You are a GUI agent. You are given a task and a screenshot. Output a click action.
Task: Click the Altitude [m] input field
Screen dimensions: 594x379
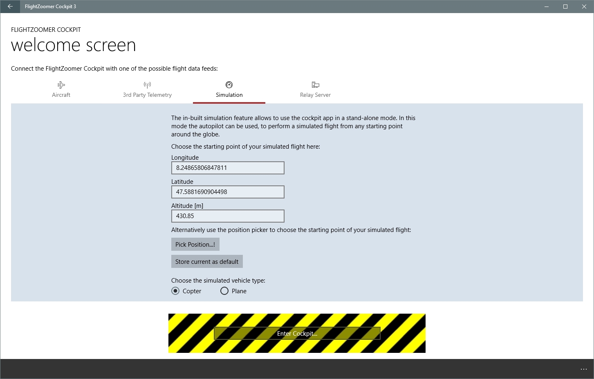[x=228, y=216]
